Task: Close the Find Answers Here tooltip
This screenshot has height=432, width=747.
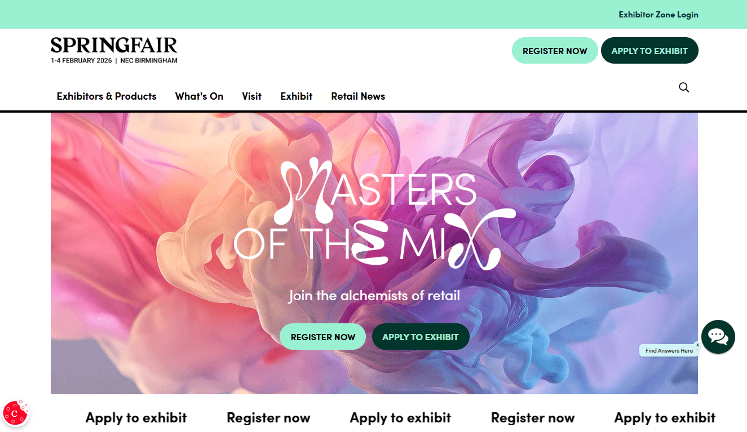Action: [697, 345]
